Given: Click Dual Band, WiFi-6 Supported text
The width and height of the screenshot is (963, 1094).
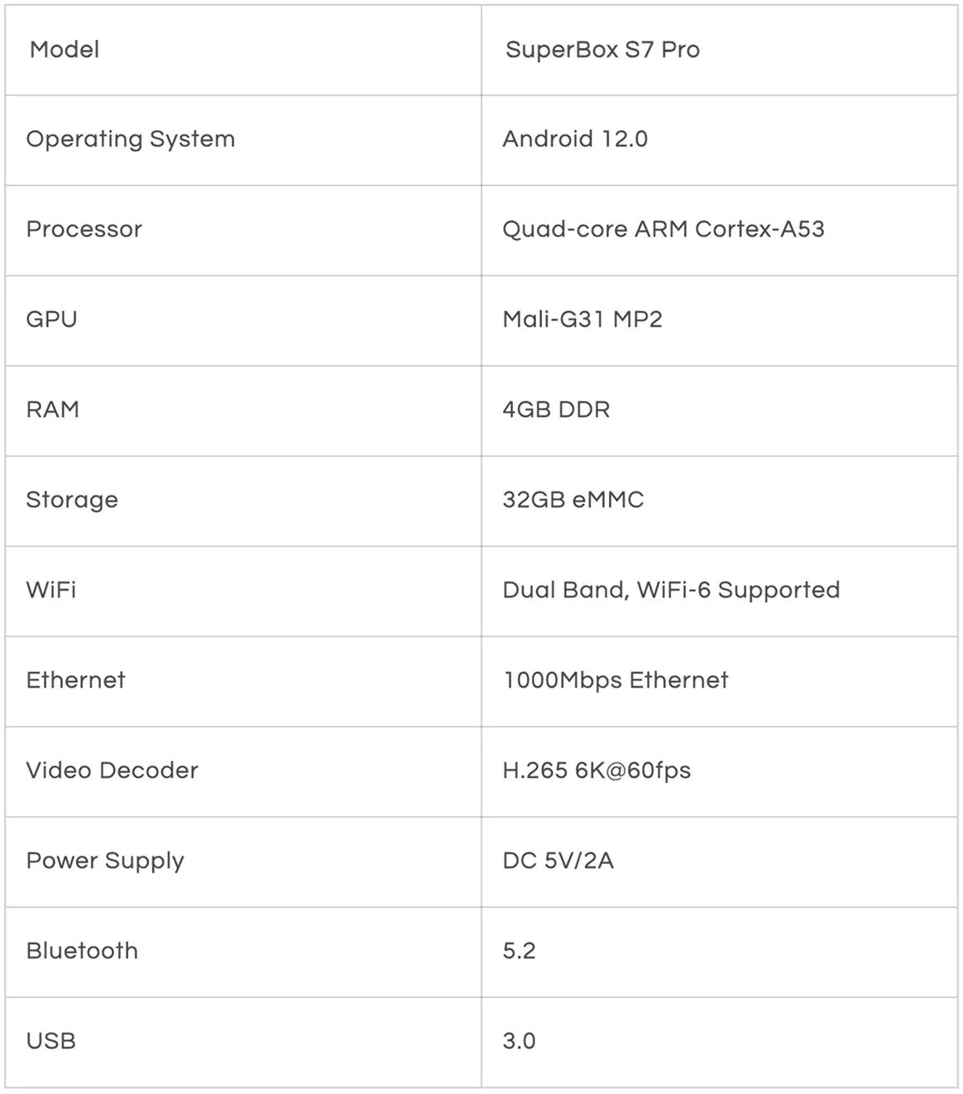Looking at the screenshot, I should (671, 590).
